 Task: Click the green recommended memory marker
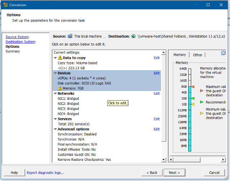click(x=193, y=98)
